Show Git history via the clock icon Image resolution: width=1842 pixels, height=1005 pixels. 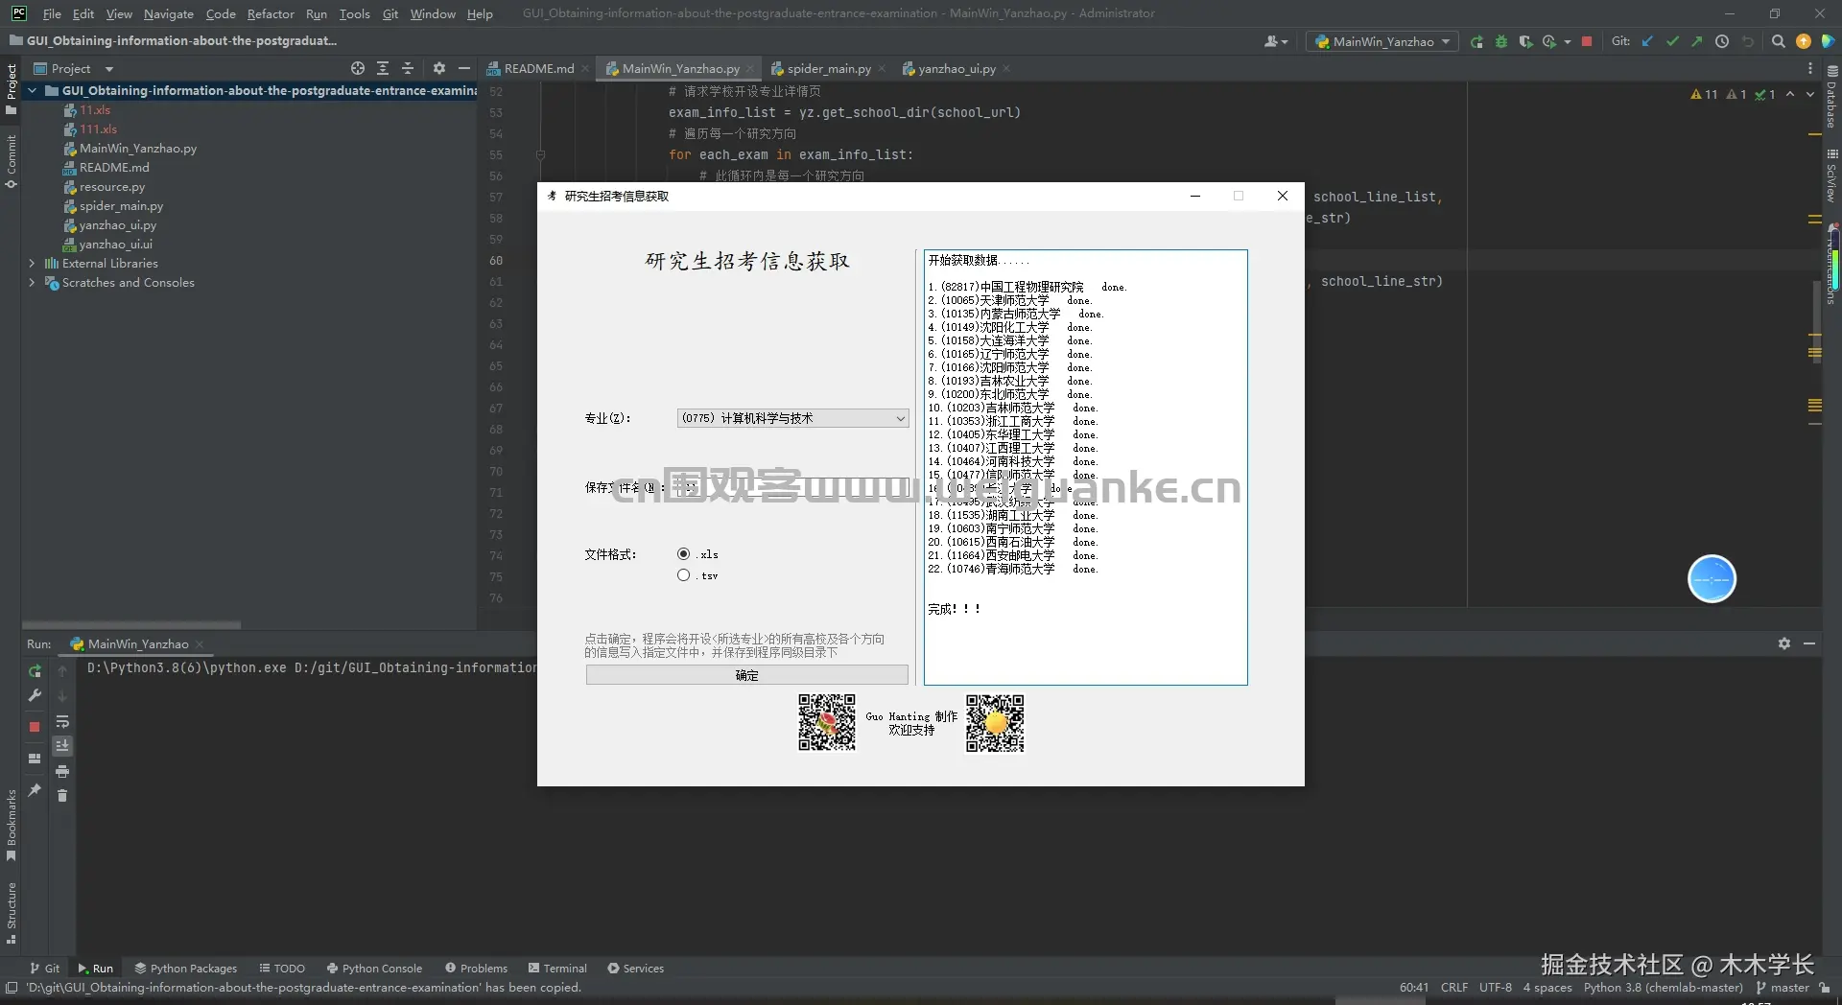click(x=1722, y=41)
